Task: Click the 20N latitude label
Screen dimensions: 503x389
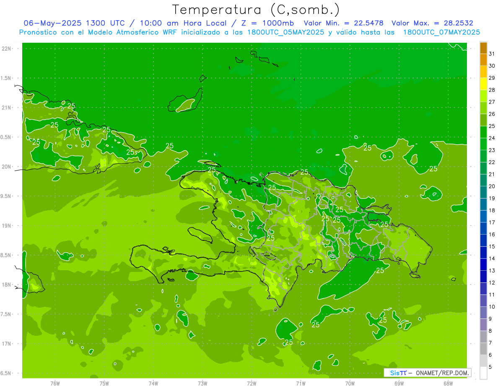Action: tap(6, 167)
